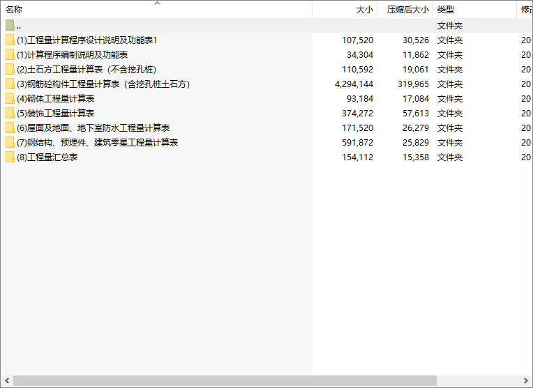The width and height of the screenshot is (533, 388).
Task: Click folder icon for (6)屋面及地面、地下室防水
Action: [x=10, y=127]
